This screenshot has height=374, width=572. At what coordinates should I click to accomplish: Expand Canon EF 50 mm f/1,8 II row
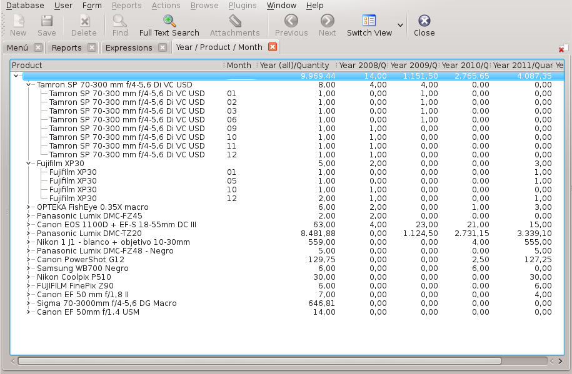[x=28, y=295]
